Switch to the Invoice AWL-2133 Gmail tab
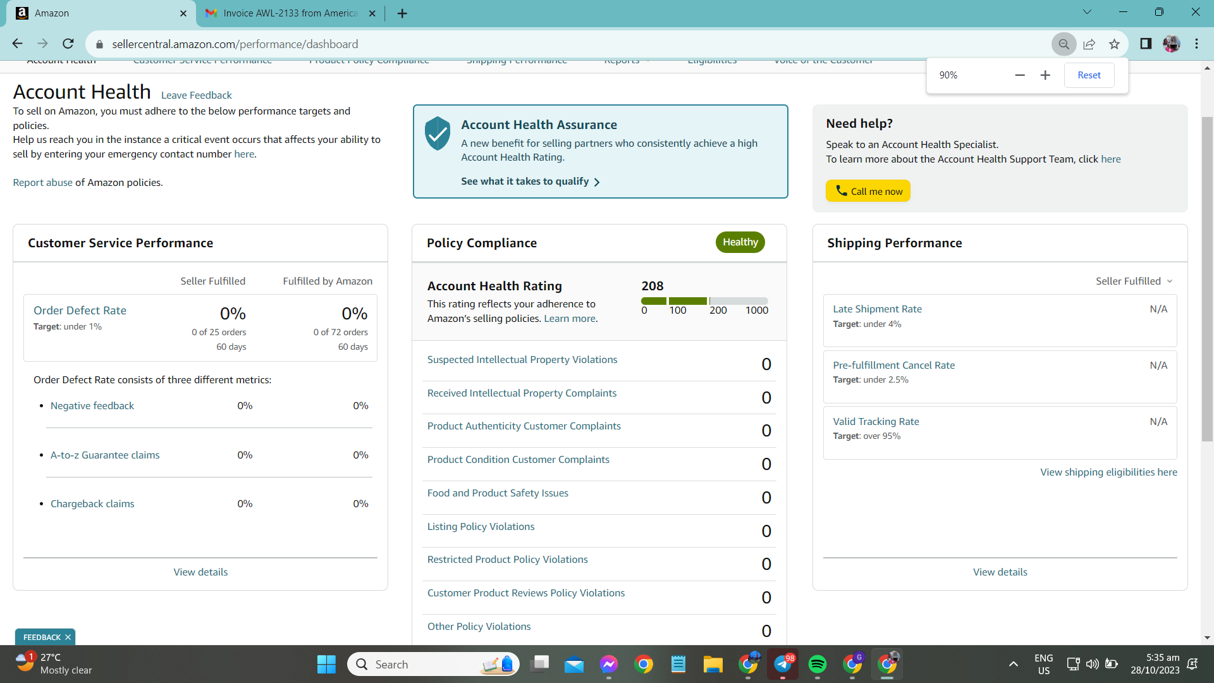Viewport: 1214px width, 683px height. click(x=291, y=13)
